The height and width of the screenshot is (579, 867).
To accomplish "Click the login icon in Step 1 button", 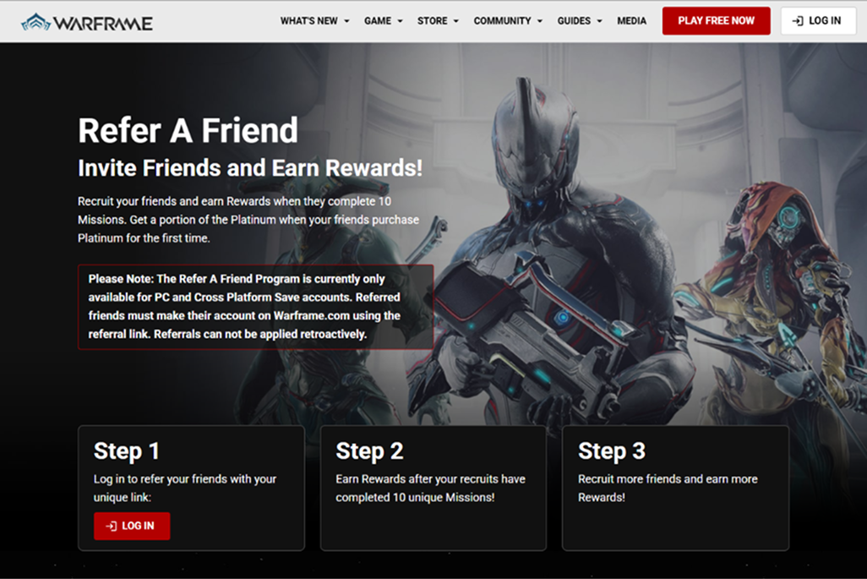I will click(112, 526).
